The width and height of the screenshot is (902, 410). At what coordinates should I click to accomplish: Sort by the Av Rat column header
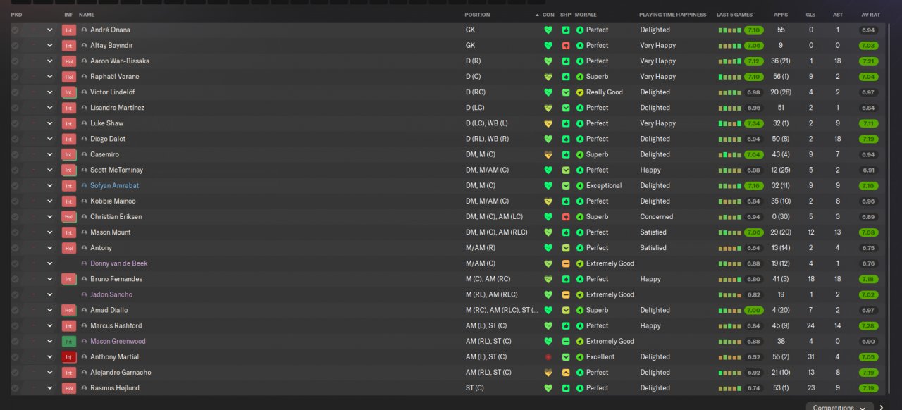(x=870, y=15)
